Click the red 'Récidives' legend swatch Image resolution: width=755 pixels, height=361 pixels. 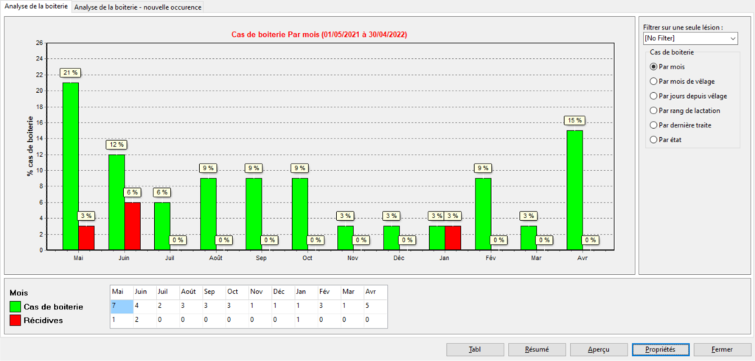pos(16,320)
